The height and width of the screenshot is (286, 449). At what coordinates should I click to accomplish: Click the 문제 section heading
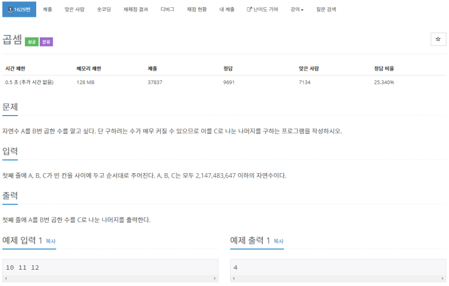(10, 107)
